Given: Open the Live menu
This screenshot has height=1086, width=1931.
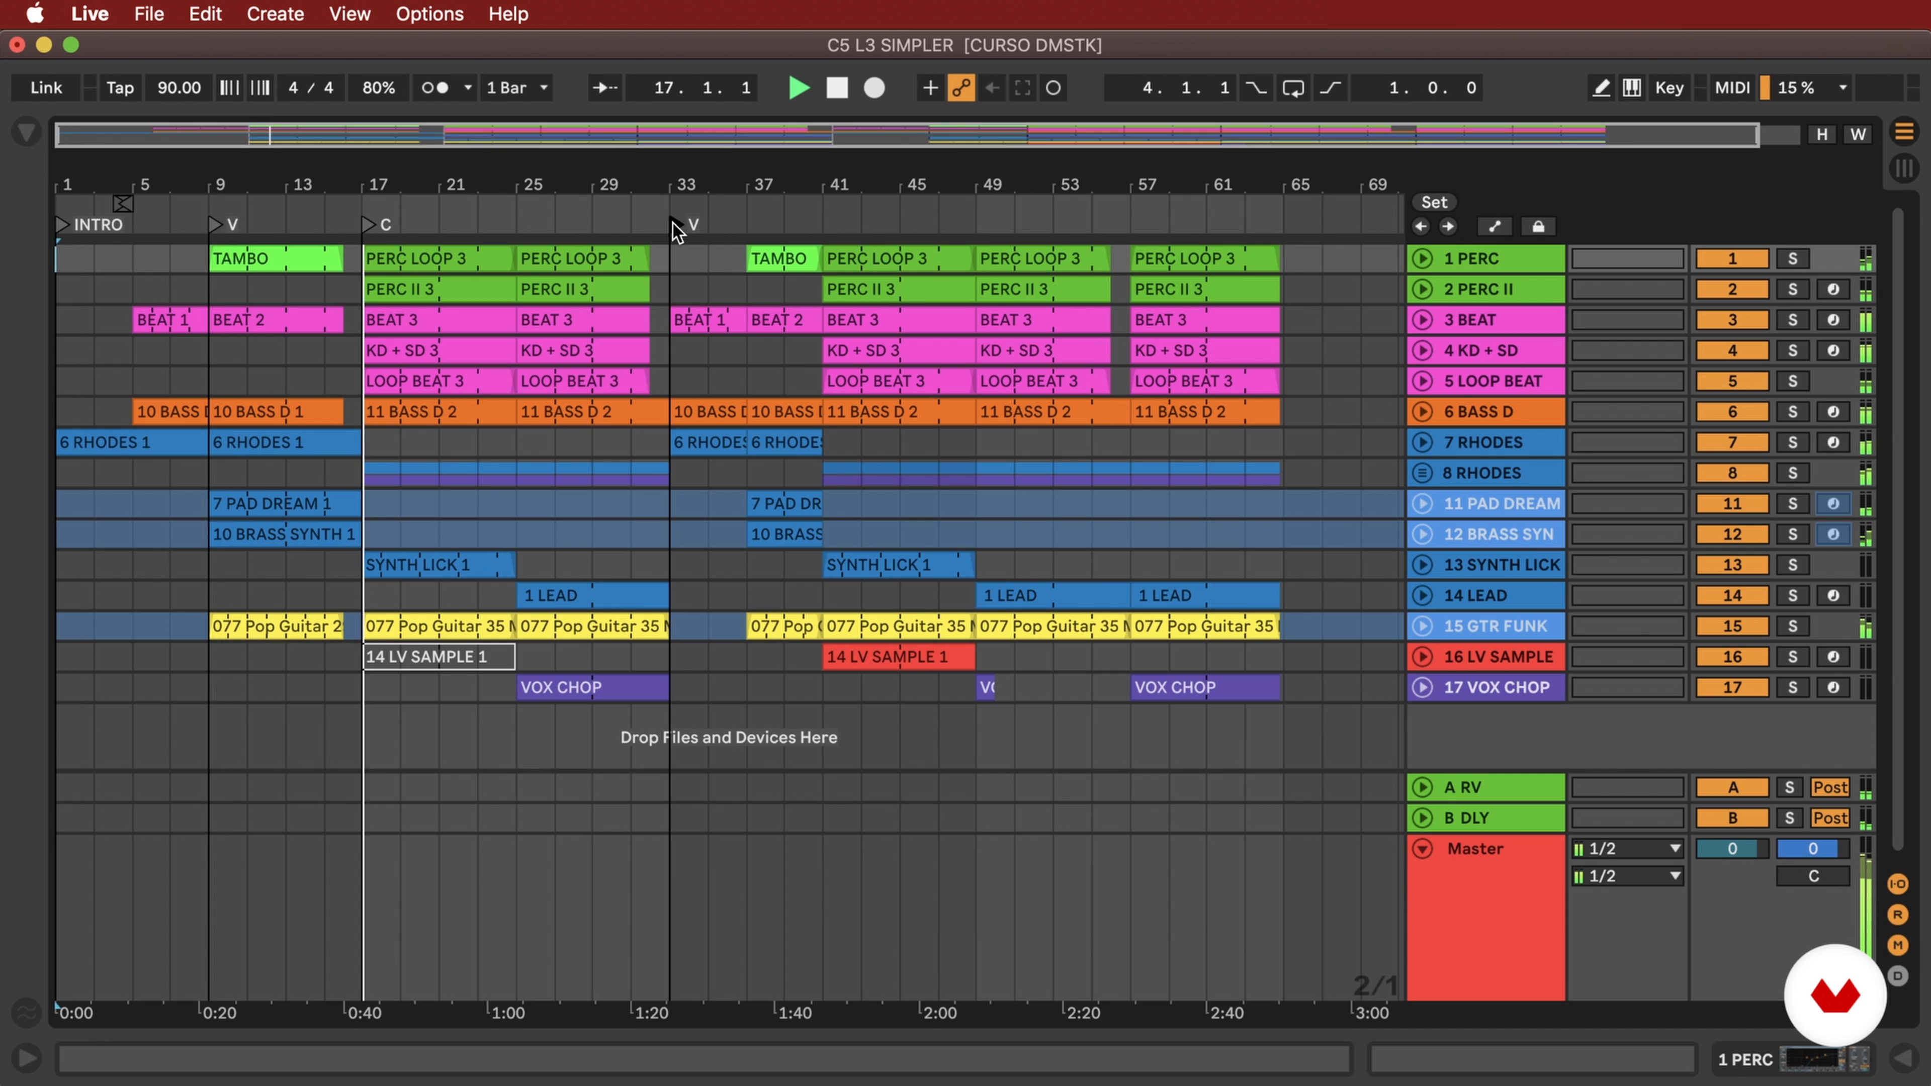Looking at the screenshot, I should pos(90,14).
